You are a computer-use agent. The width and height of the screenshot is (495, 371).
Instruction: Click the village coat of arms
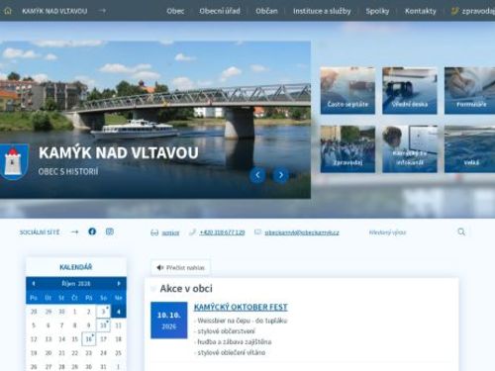coord(13,162)
